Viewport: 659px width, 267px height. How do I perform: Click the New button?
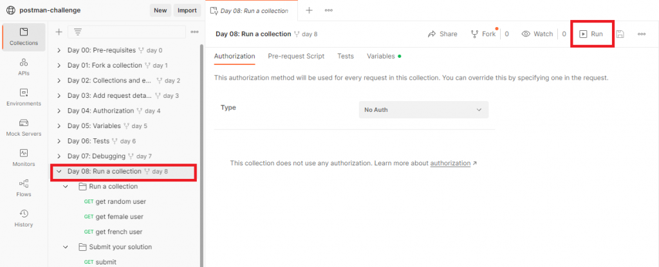coord(160,10)
